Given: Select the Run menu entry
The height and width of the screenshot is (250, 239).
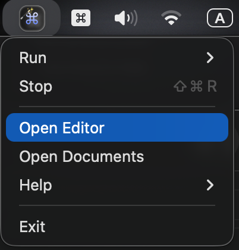Looking at the screenshot, I should (x=117, y=58).
